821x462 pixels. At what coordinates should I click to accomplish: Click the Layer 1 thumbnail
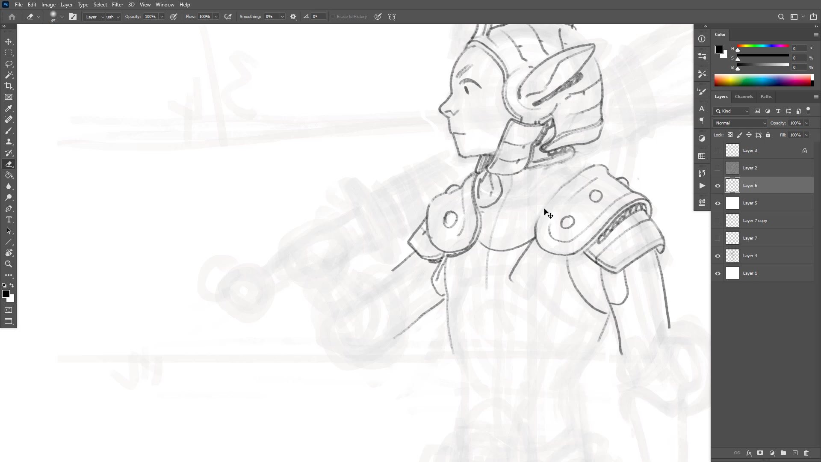732,273
